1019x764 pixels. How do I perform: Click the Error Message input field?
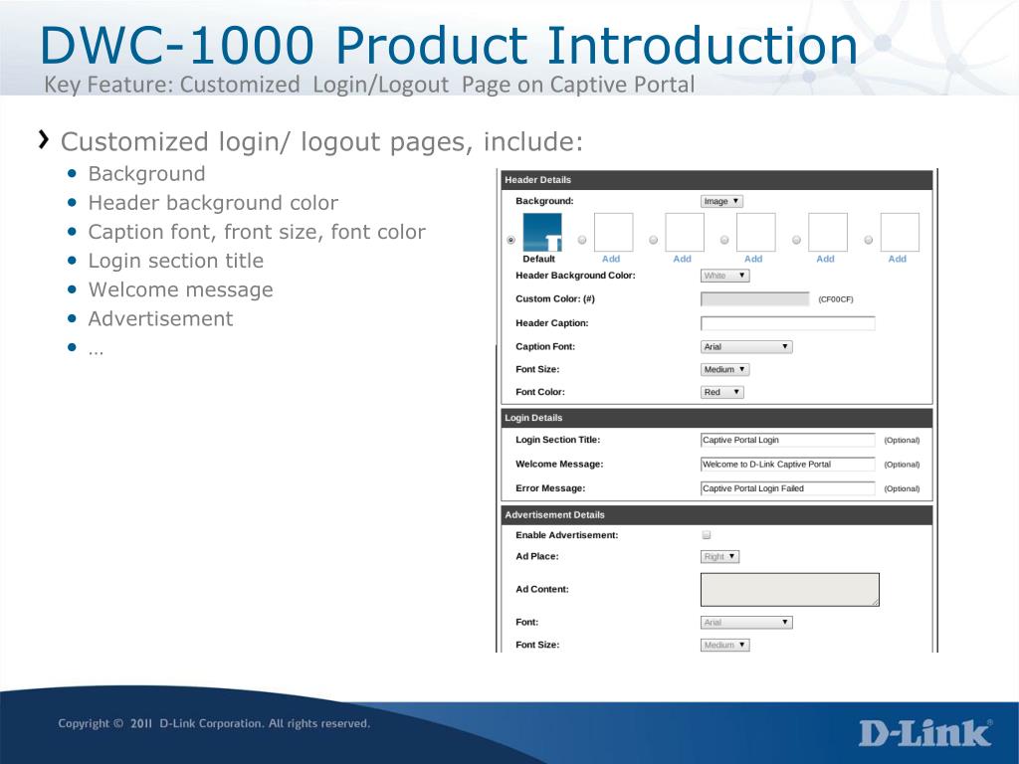click(788, 488)
